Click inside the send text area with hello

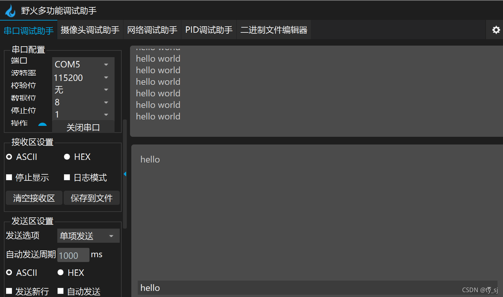point(317,212)
